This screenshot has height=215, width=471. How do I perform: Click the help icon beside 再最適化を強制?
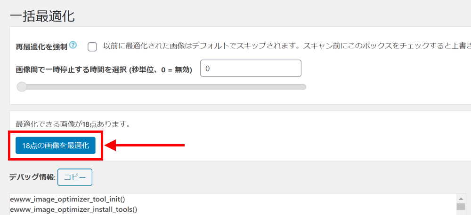[73, 46]
